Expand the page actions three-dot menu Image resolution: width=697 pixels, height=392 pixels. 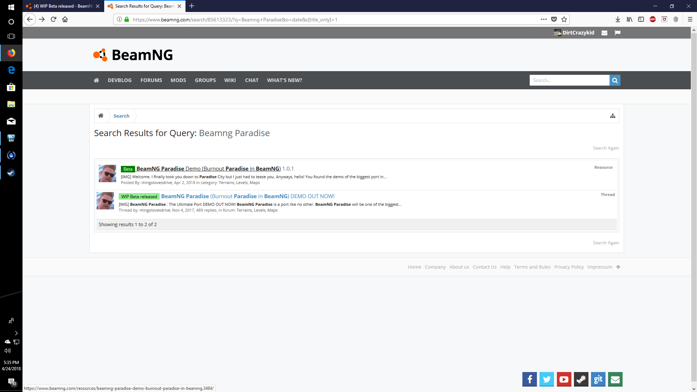point(543,20)
